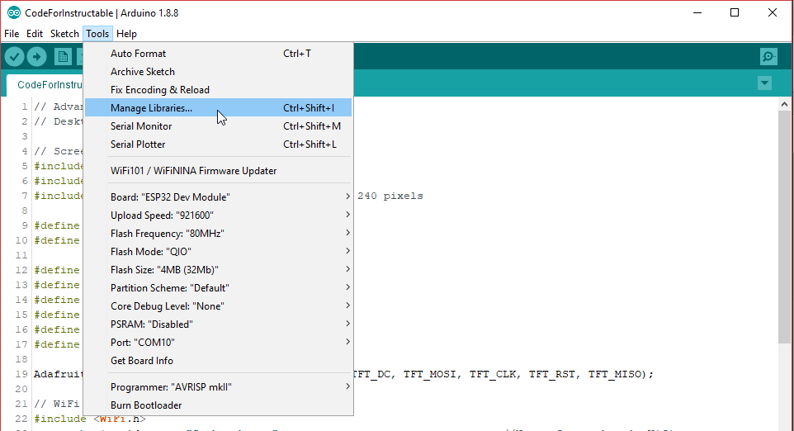Open WiFi101 / WiFiNINA Firmware Updater

pyautogui.click(x=218, y=171)
